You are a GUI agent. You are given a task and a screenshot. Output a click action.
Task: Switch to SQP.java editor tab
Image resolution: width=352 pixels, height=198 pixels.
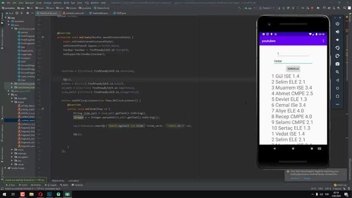coord(120,13)
